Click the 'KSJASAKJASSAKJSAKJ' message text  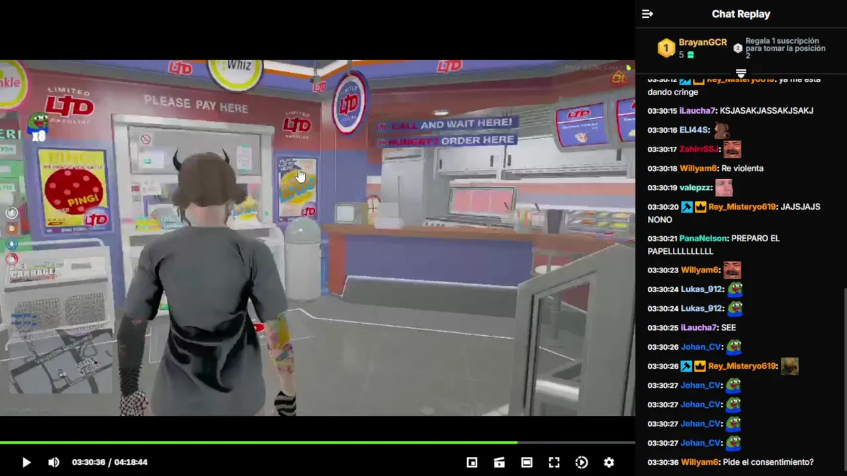click(x=766, y=111)
